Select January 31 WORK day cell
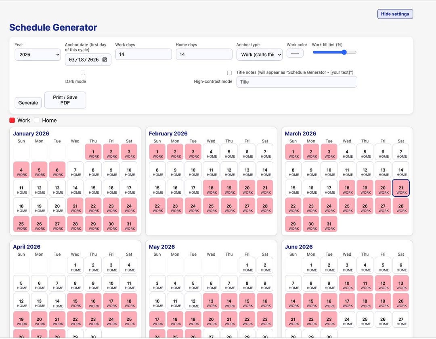The image size is (436, 339). tap(129, 224)
